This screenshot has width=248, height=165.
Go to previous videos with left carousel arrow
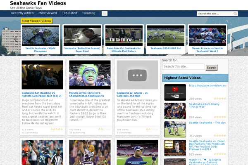point(16,39)
